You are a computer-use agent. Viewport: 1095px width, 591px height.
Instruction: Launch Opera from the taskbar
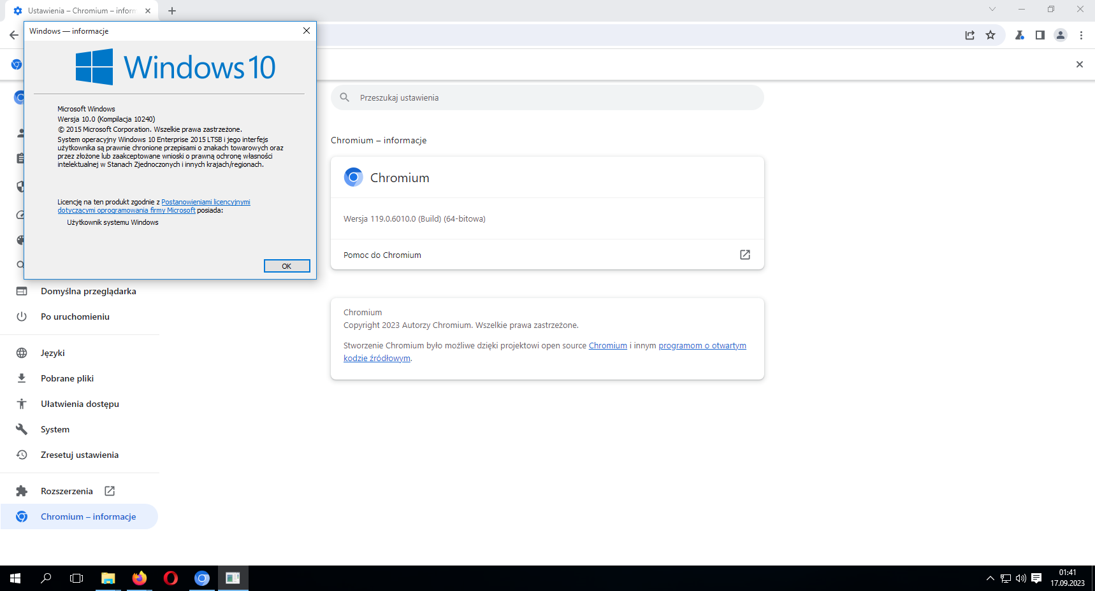click(x=171, y=578)
